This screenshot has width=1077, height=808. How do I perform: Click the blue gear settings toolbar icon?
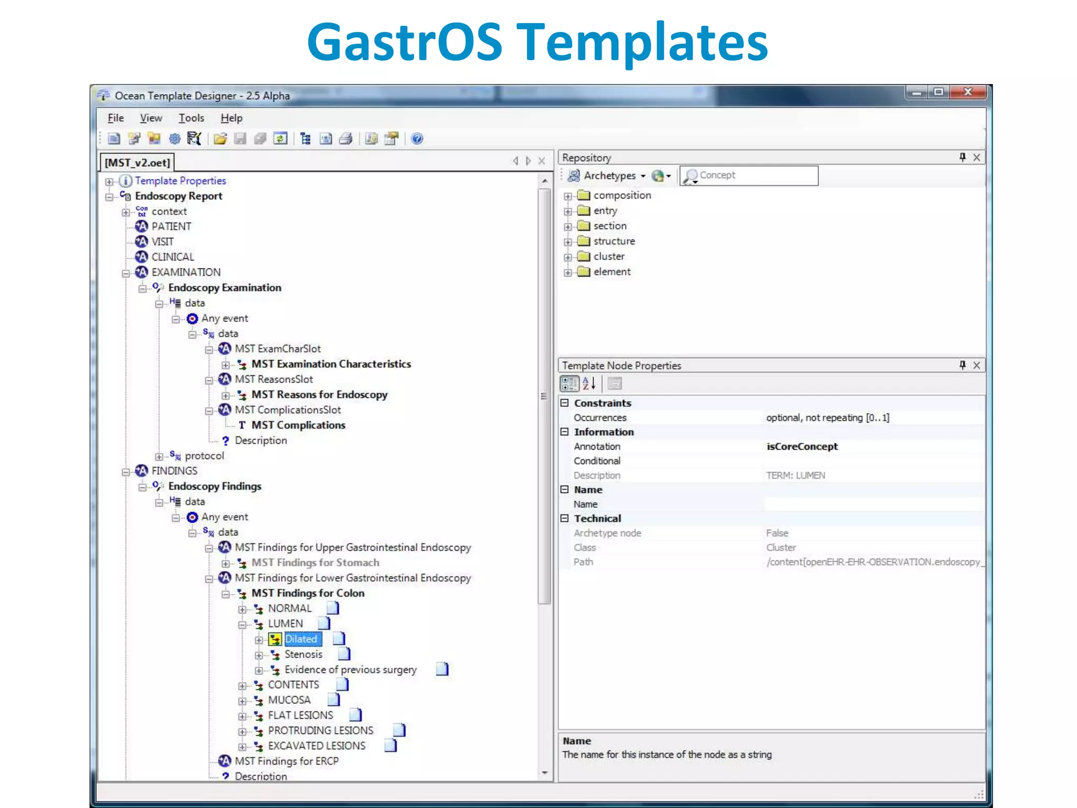click(175, 138)
